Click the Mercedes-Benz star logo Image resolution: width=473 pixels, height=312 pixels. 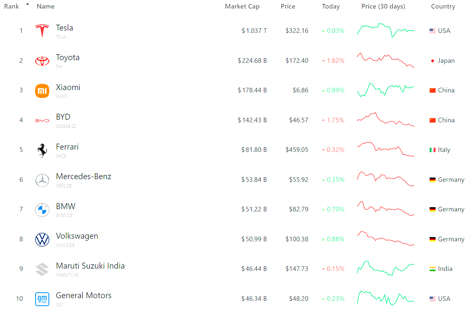42,180
